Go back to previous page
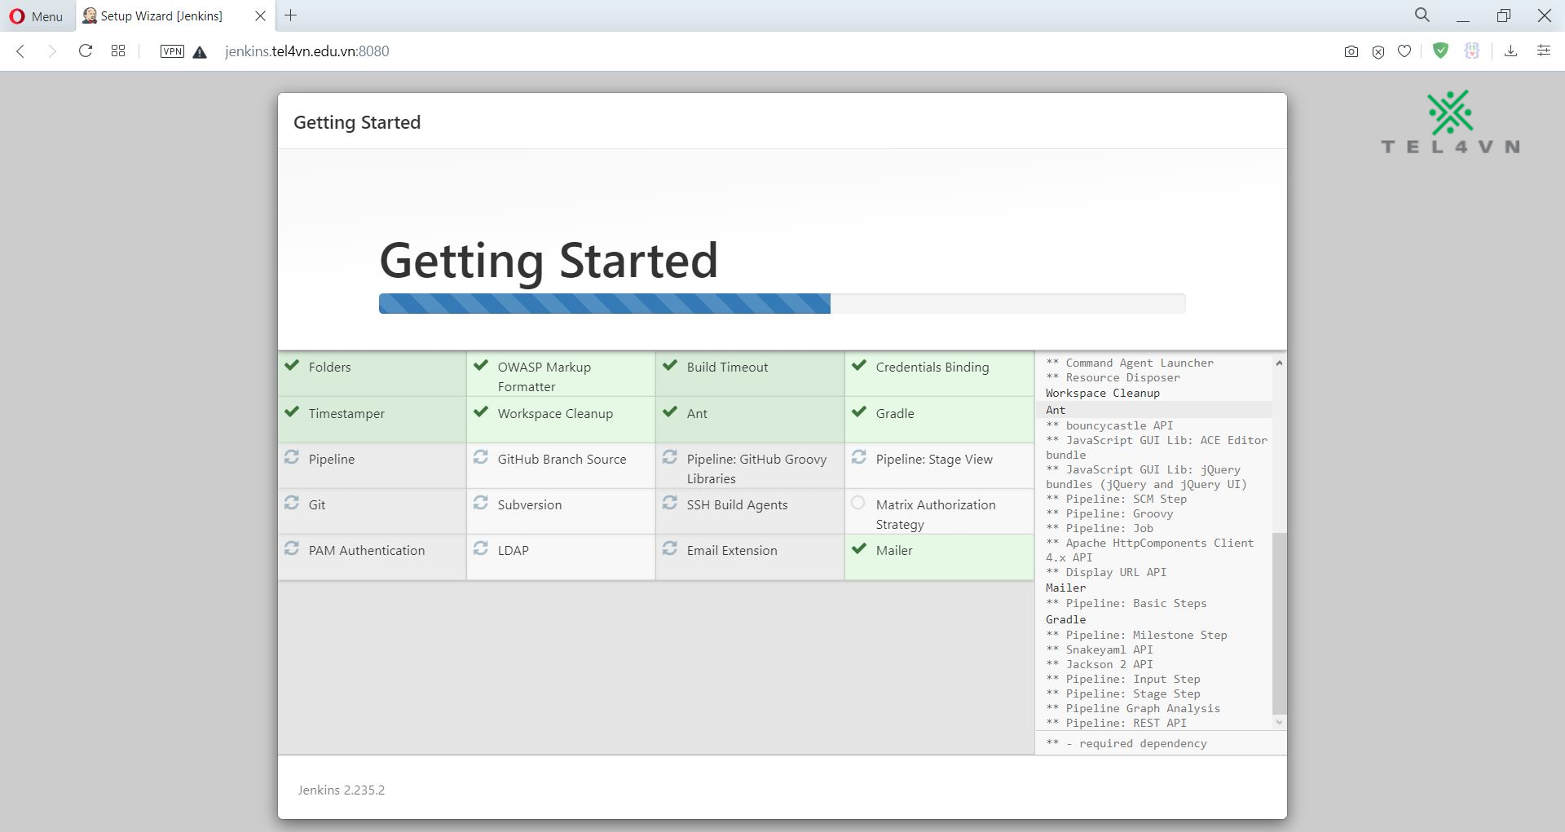The image size is (1565, 832). click(21, 51)
